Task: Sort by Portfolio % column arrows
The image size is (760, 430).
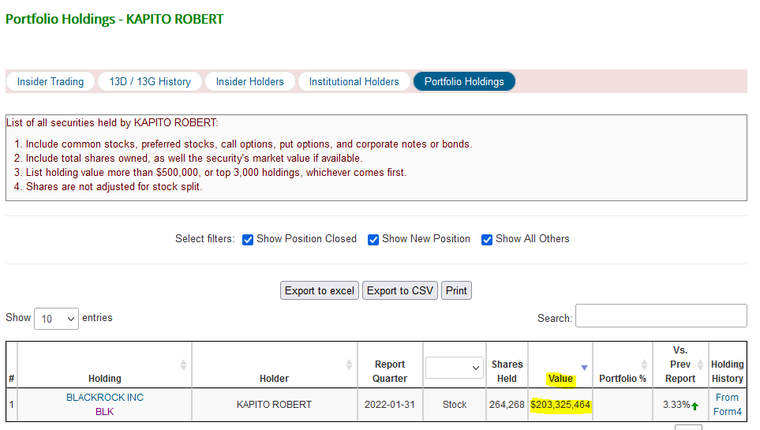Action: point(644,365)
